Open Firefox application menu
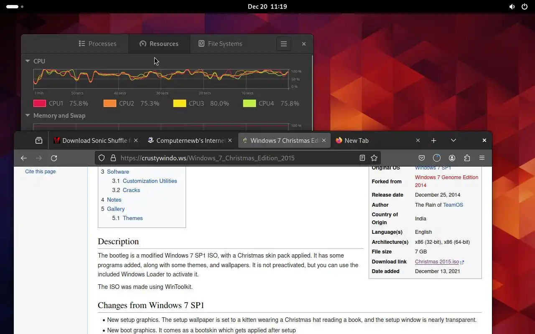Viewport: 535px width, 334px height. tap(482, 158)
